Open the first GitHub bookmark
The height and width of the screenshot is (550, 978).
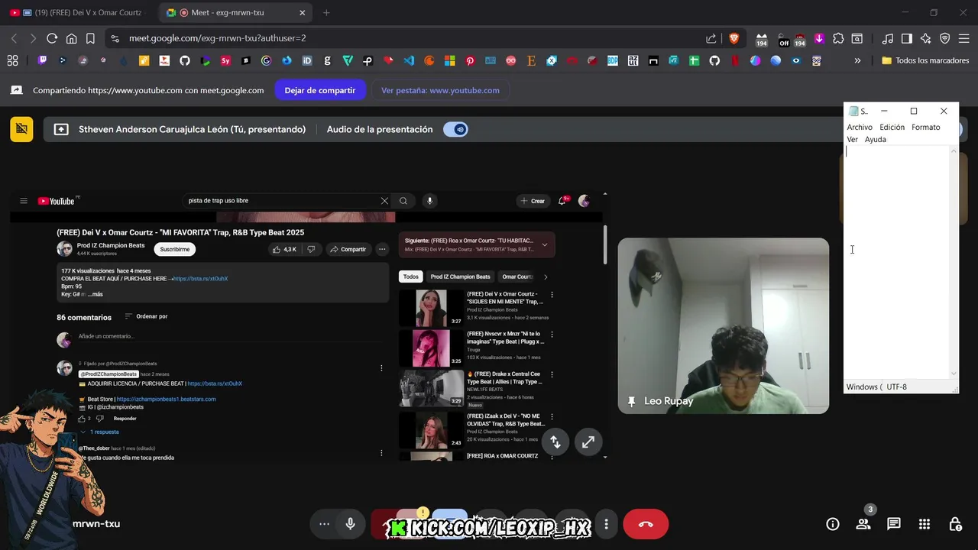tap(185, 60)
